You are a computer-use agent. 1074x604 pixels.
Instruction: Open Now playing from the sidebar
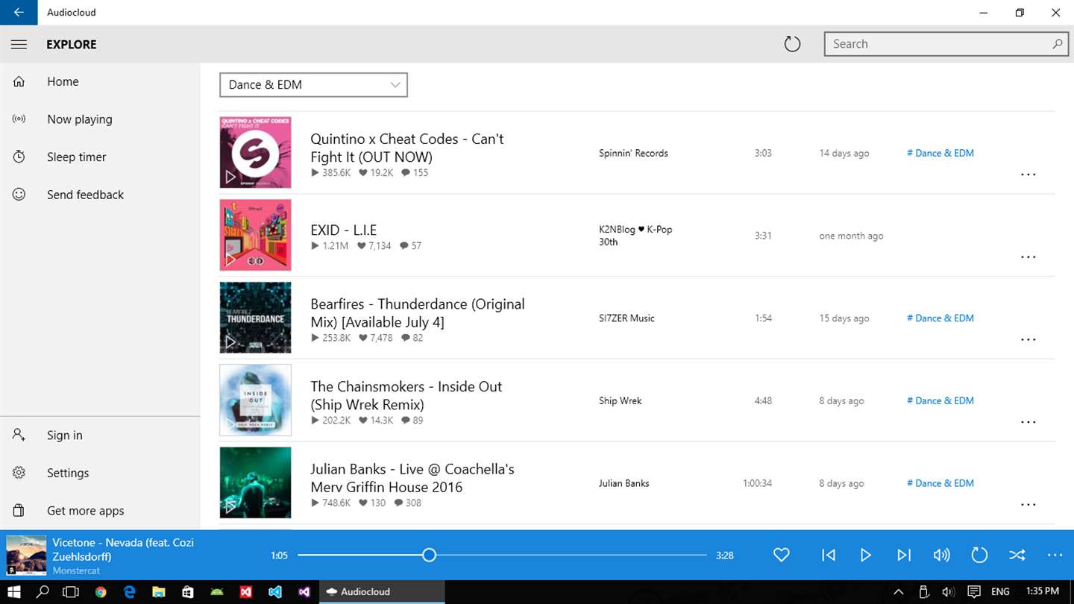[100, 119]
